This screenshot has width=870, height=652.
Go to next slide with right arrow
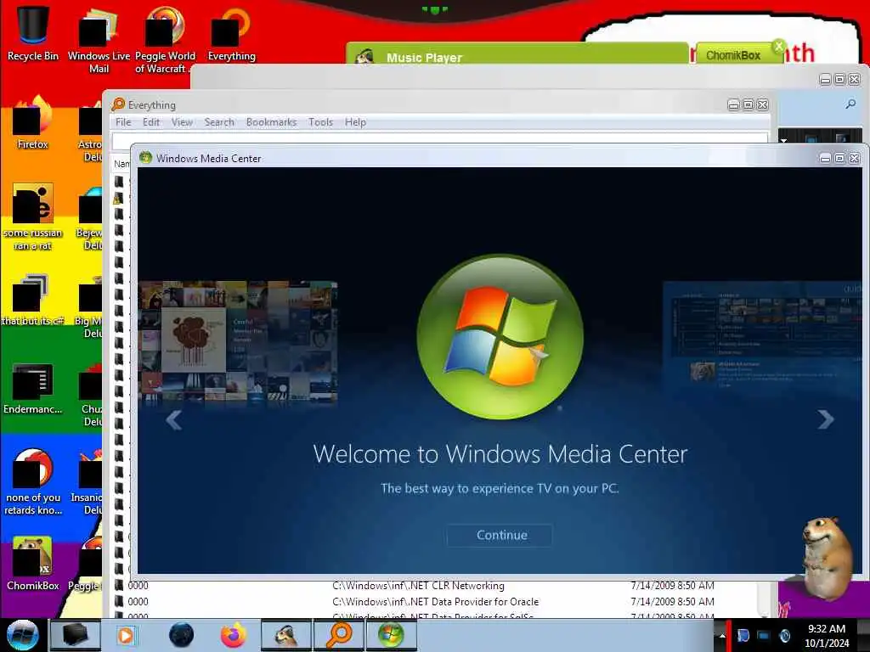click(x=826, y=419)
